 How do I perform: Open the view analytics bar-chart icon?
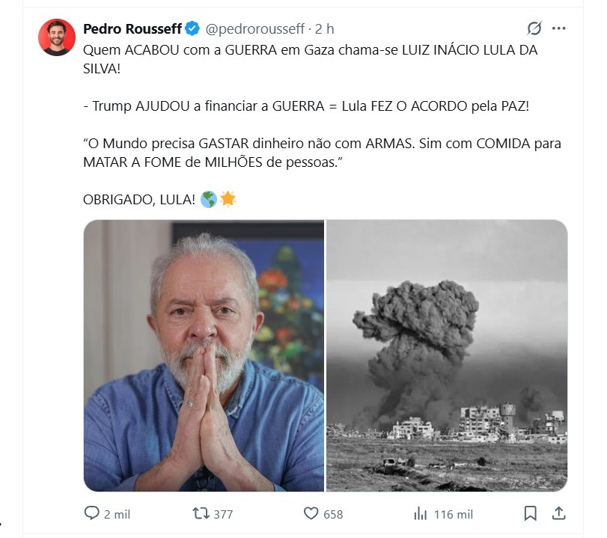421,514
